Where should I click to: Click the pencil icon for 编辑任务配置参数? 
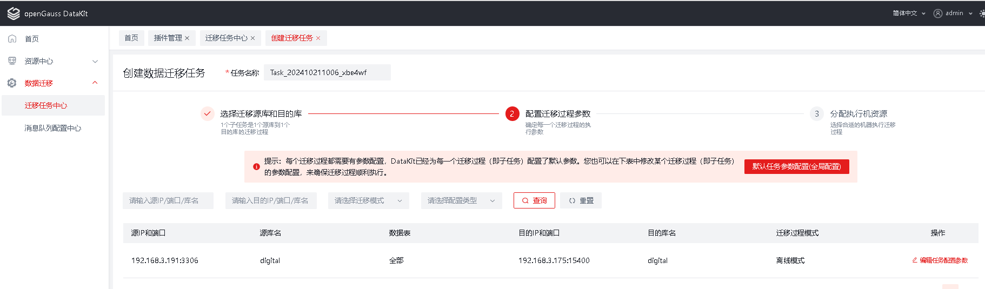(x=915, y=260)
